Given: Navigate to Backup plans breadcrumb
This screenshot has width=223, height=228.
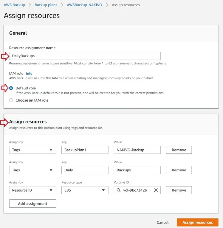Looking at the screenshot, I should [x=46, y=5].
